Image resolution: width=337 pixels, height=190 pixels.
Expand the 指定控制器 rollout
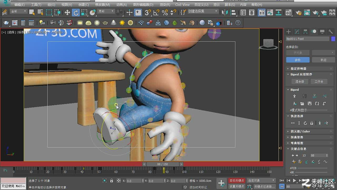tap(310, 69)
